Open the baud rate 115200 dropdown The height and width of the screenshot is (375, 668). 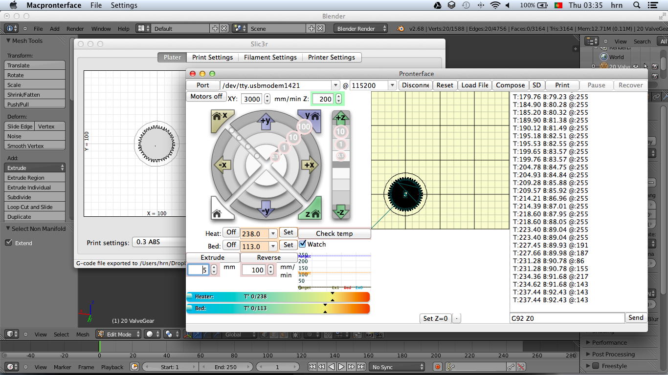(392, 85)
